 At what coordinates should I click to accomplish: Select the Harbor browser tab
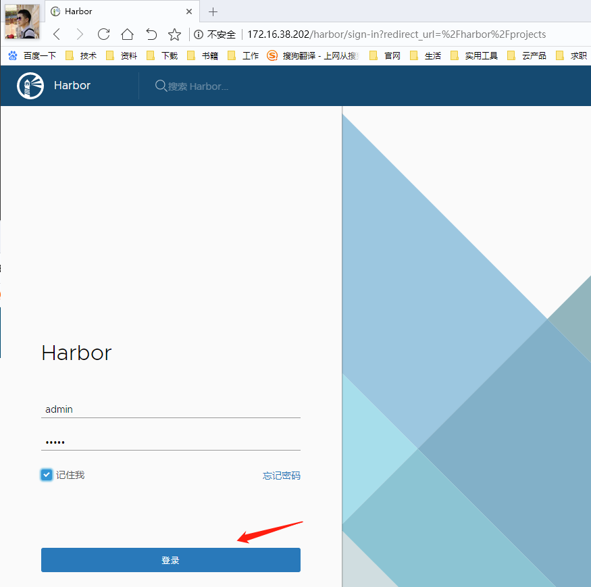[122, 11]
